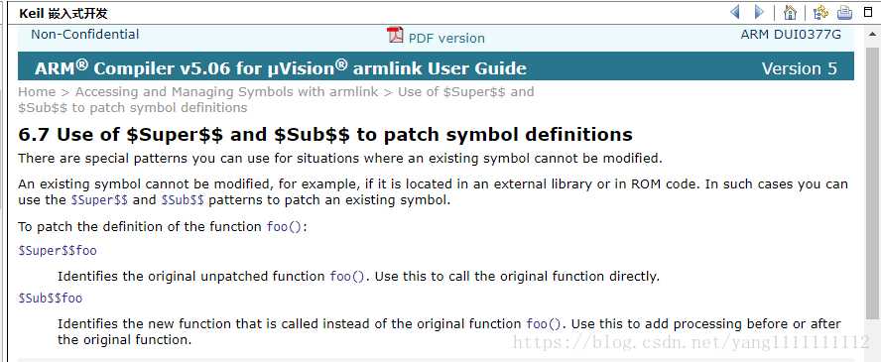The height and width of the screenshot is (362, 881).
Task: Click 'Identifies the original unpatched function' description
Action: [x=358, y=276]
